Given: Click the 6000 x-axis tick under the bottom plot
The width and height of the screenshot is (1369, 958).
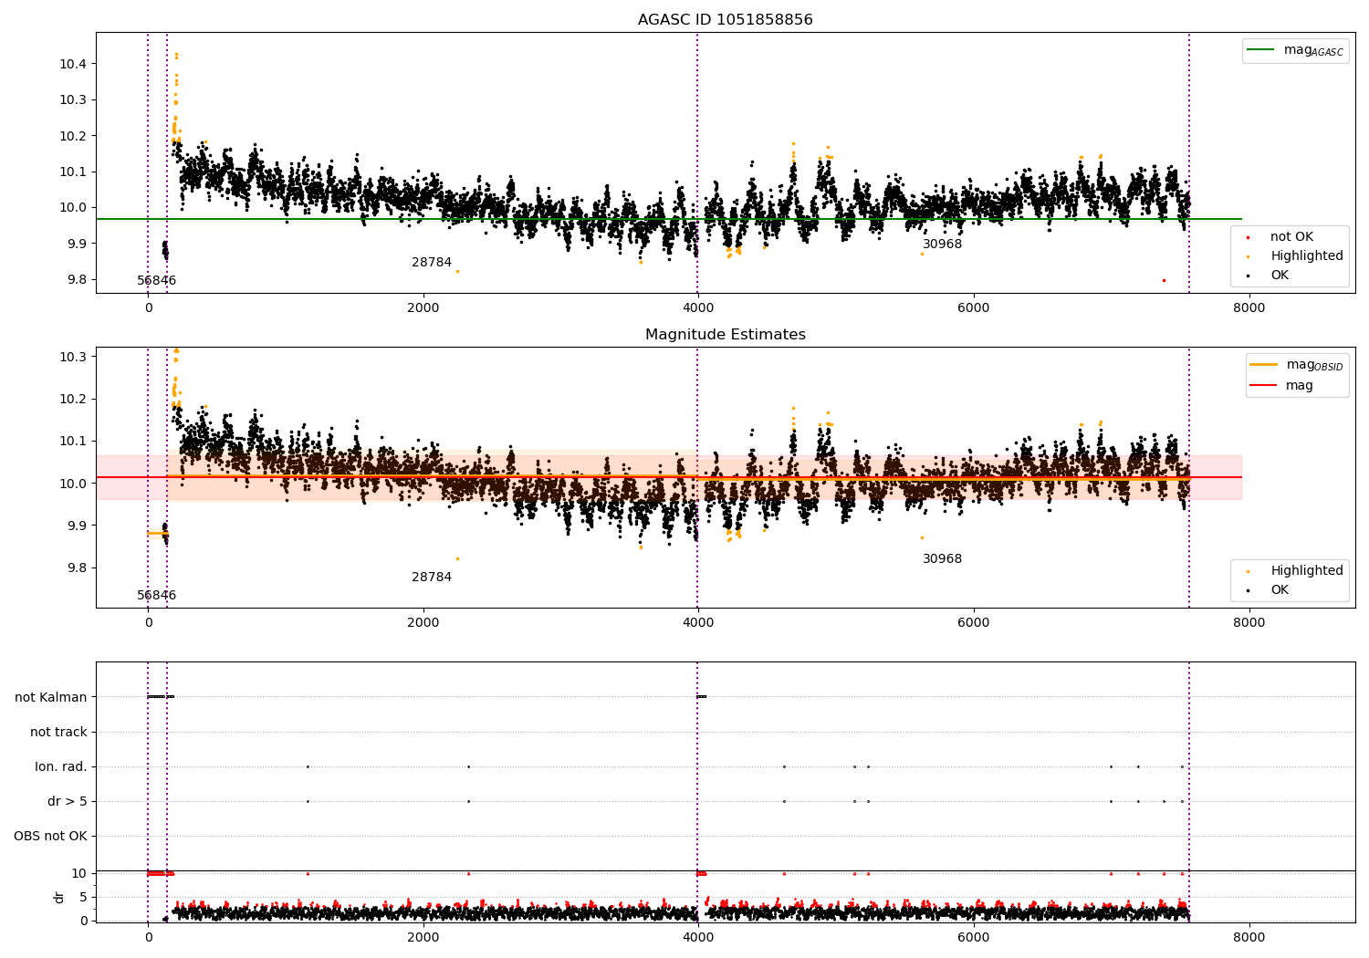Looking at the screenshot, I should (x=974, y=938).
